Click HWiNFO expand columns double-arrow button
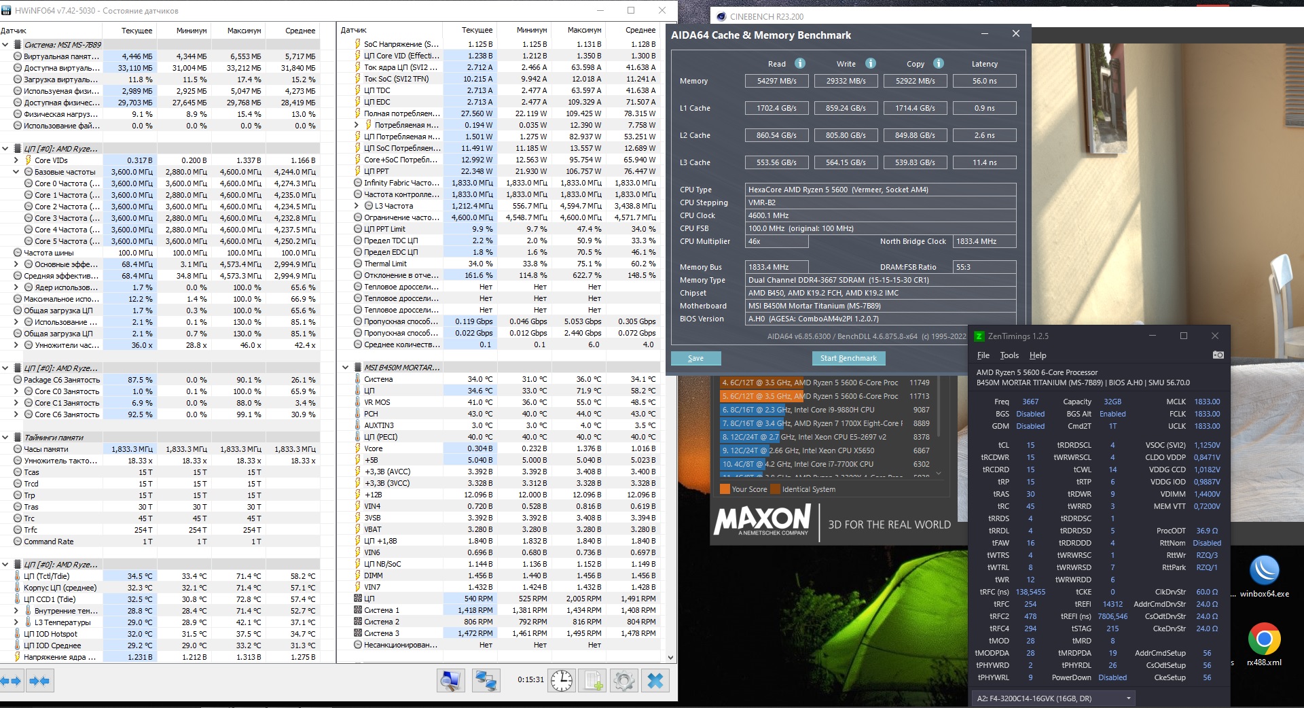This screenshot has width=1304, height=708. click(x=12, y=680)
